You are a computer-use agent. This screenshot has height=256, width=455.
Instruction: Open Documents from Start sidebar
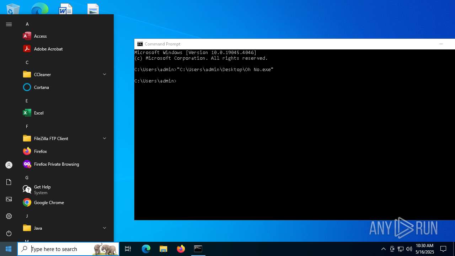click(9, 182)
